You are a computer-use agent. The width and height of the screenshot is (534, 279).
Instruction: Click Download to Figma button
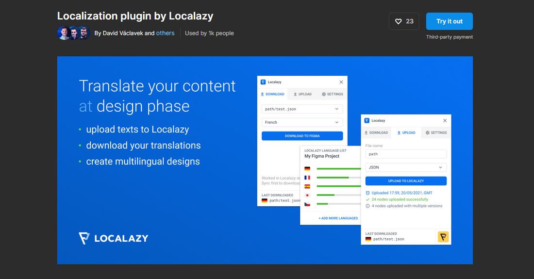click(302, 136)
